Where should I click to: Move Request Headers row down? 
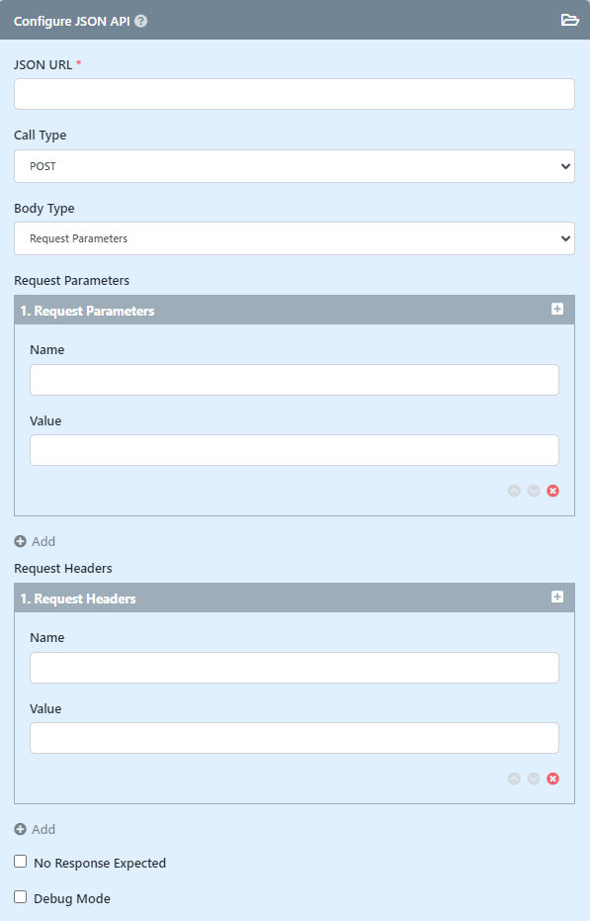tap(534, 779)
